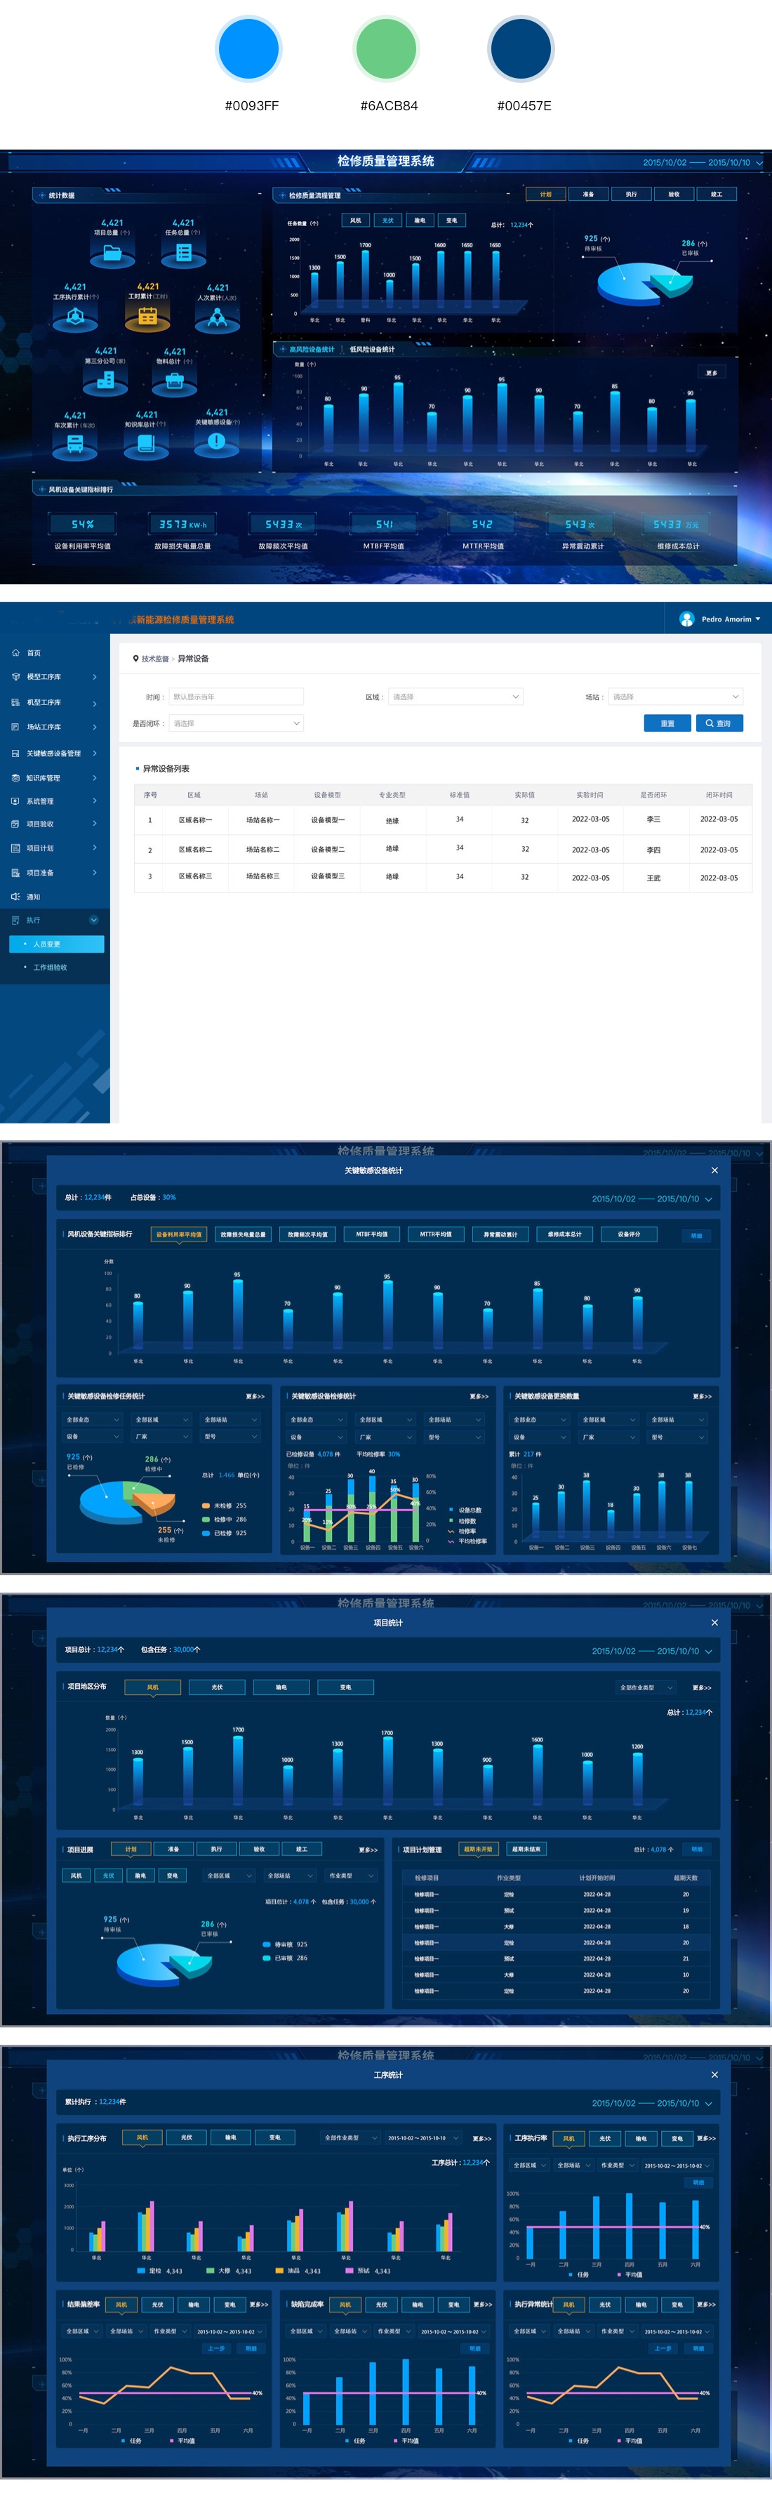The height and width of the screenshot is (2497, 772).
Task: Click the 关键敏感设备 alert icon
Action: pyautogui.click(x=216, y=441)
